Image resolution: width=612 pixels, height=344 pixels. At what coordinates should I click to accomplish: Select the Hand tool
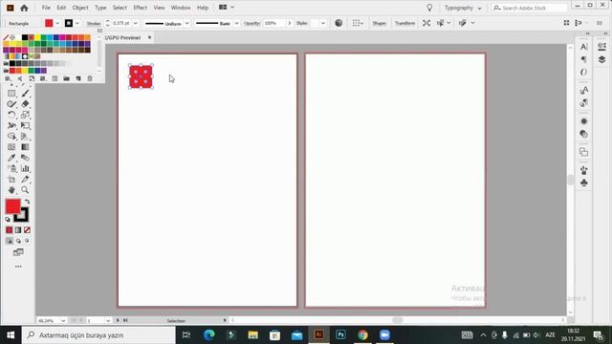click(x=11, y=190)
